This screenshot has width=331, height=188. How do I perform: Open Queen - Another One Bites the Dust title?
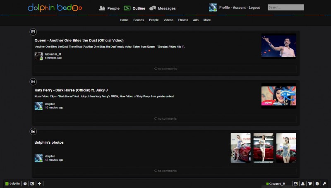79,40
